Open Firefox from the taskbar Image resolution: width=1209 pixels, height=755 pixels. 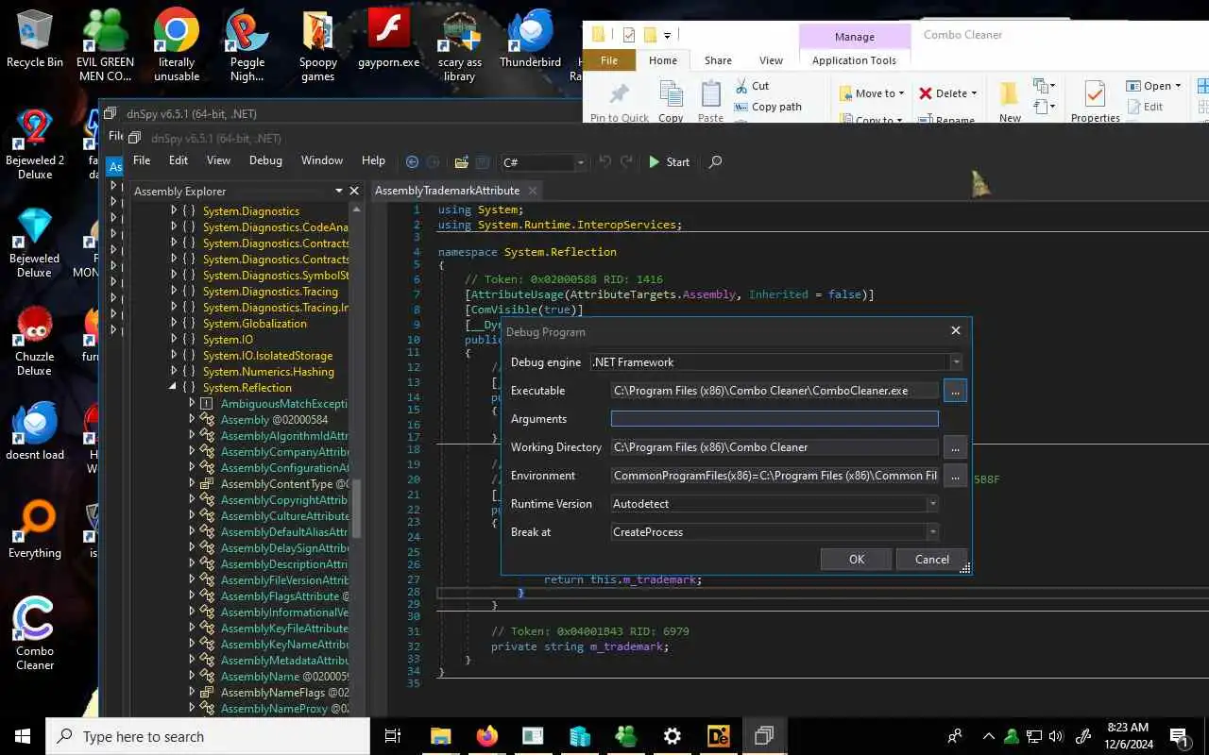[x=487, y=736]
